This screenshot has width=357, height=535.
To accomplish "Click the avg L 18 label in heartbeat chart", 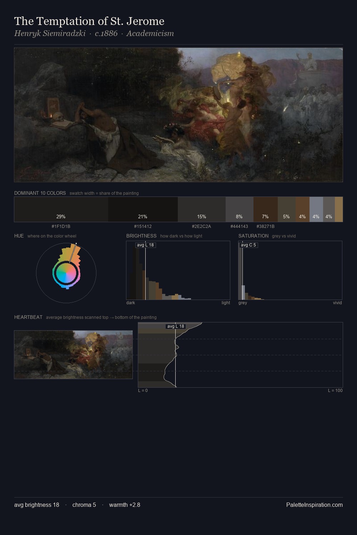I will (x=176, y=326).
